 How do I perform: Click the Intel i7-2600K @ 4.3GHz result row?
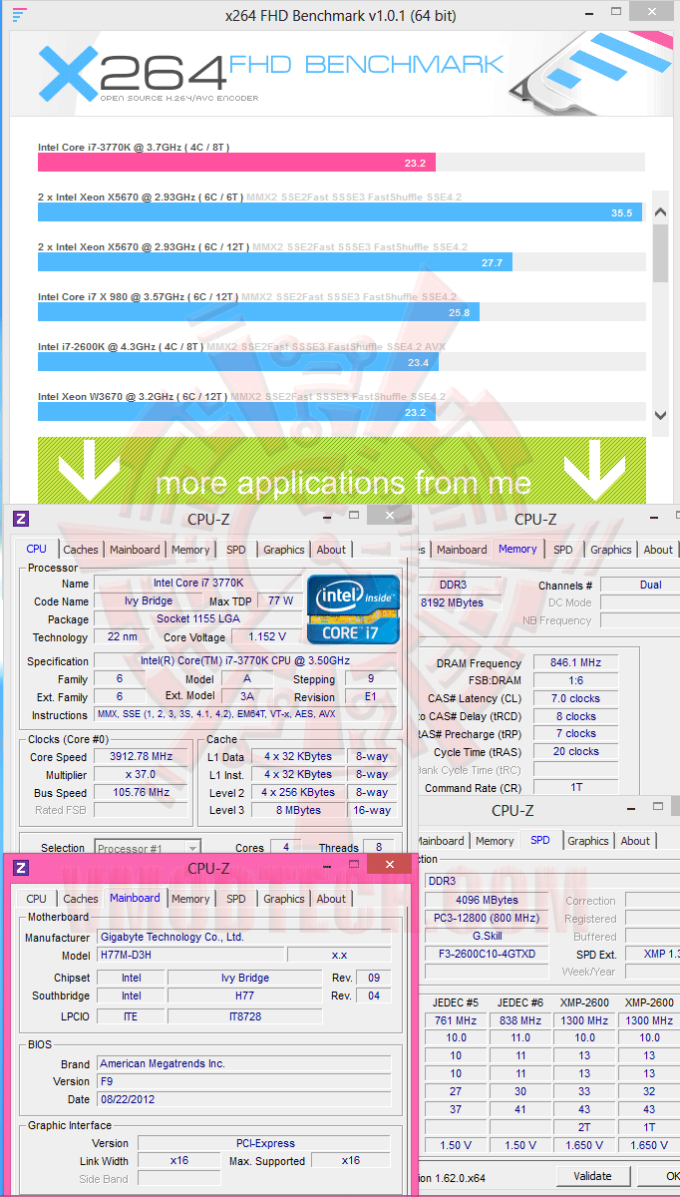coord(342,356)
